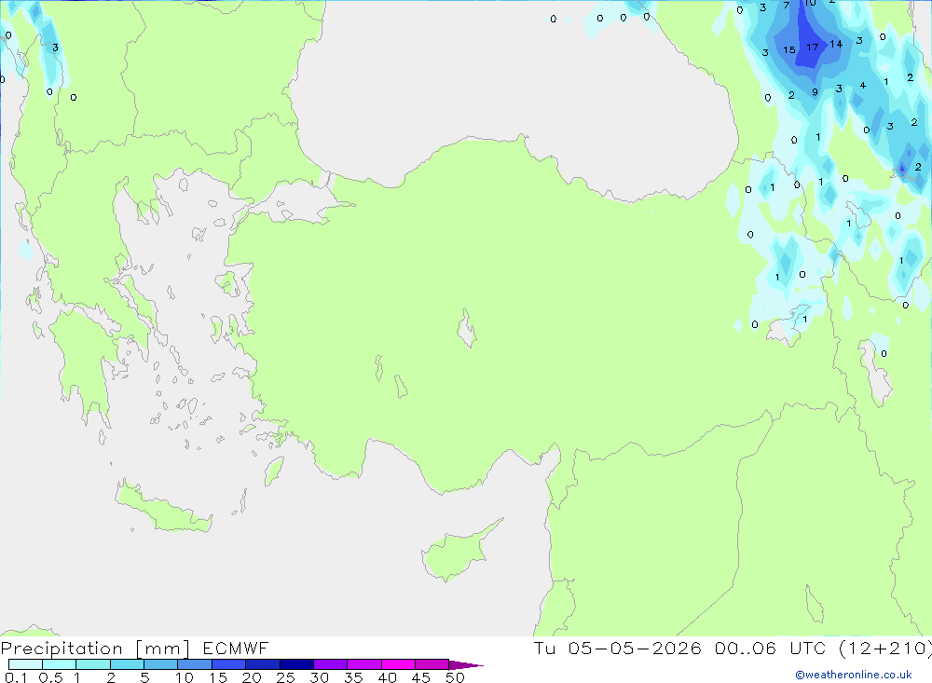Click the "40" legend scale label
Viewport: 932px width, 683px height.
tap(387, 677)
